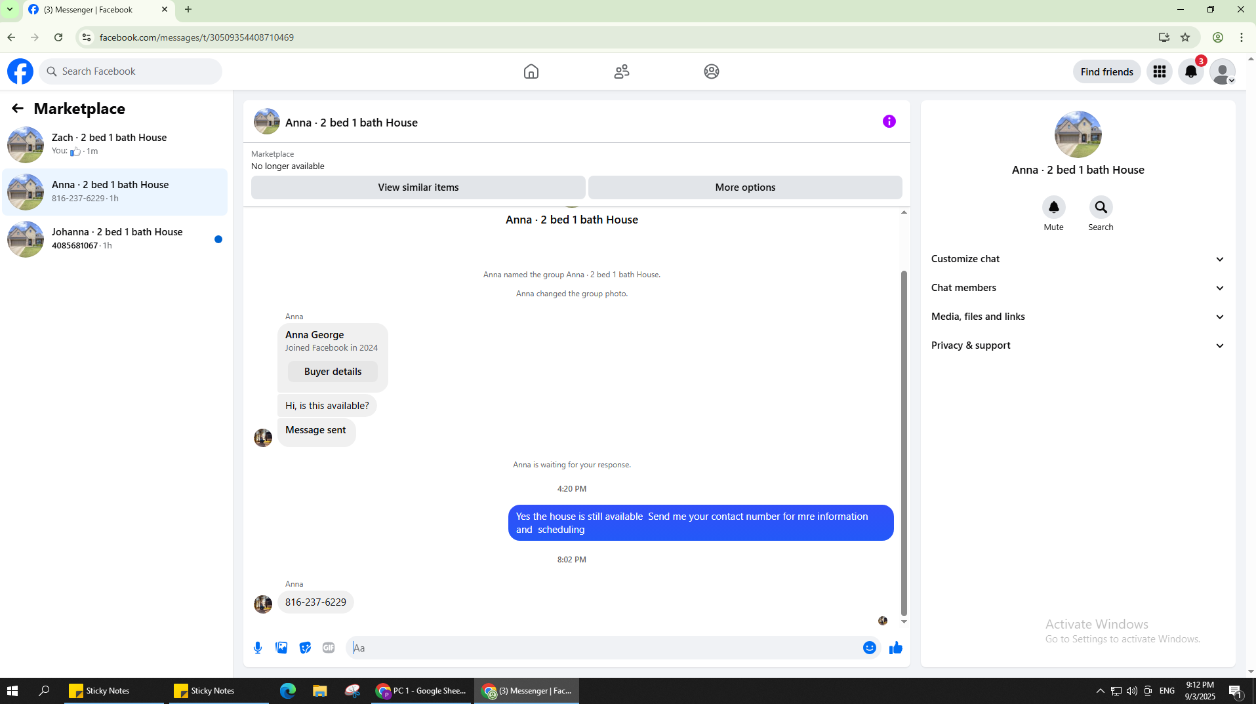Click the chat vertical scrollbar

point(904,442)
